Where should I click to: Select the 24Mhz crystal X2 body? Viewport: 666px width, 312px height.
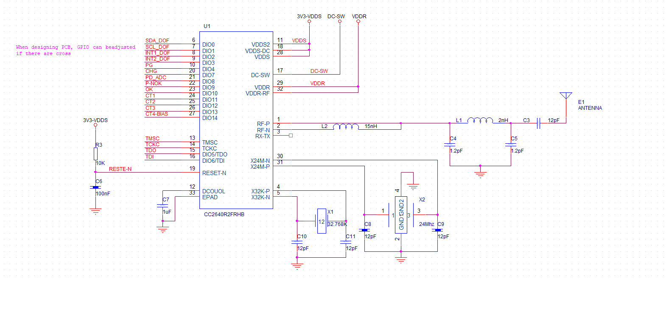401,215
